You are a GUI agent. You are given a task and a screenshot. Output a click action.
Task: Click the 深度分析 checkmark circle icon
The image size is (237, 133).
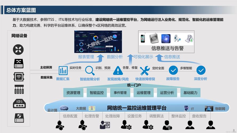(201, 70)
